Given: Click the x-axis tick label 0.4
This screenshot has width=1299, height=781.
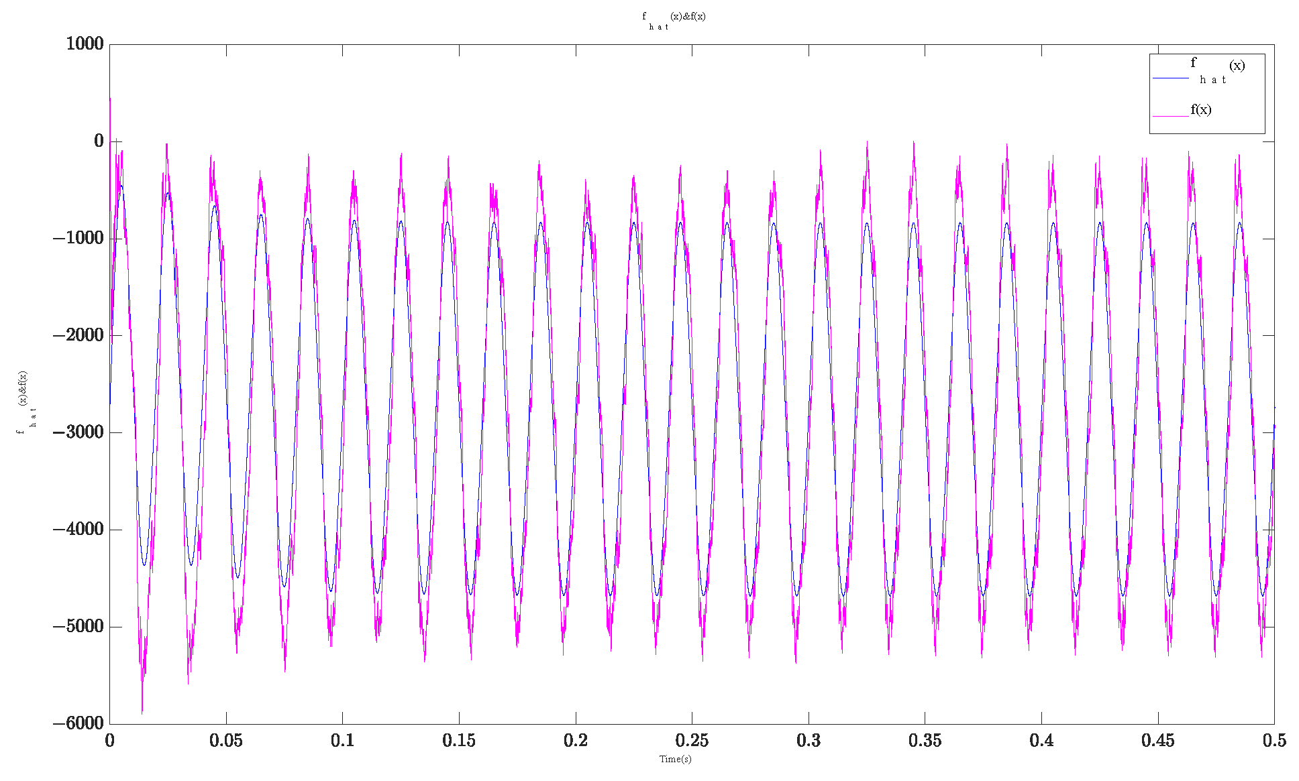Looking at the screenshot, I should click(1041, 741).
